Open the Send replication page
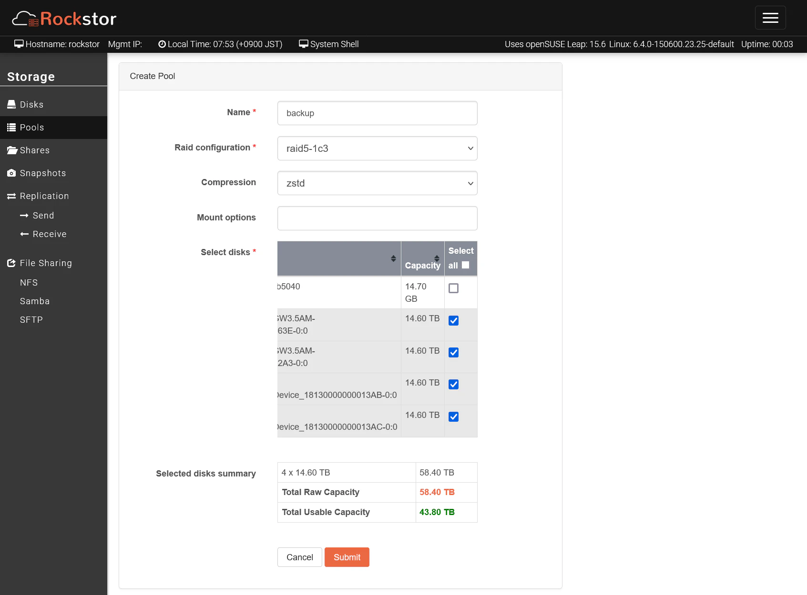The width and height of the screenshot is (807, 595). coord(43,216)
